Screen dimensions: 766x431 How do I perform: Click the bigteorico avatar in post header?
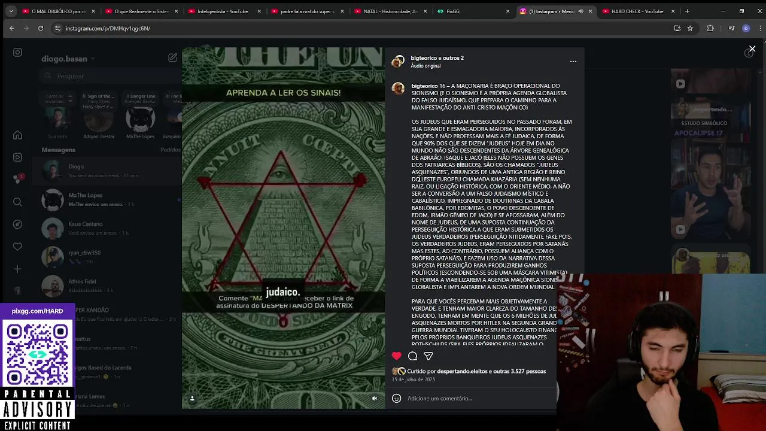397,61
